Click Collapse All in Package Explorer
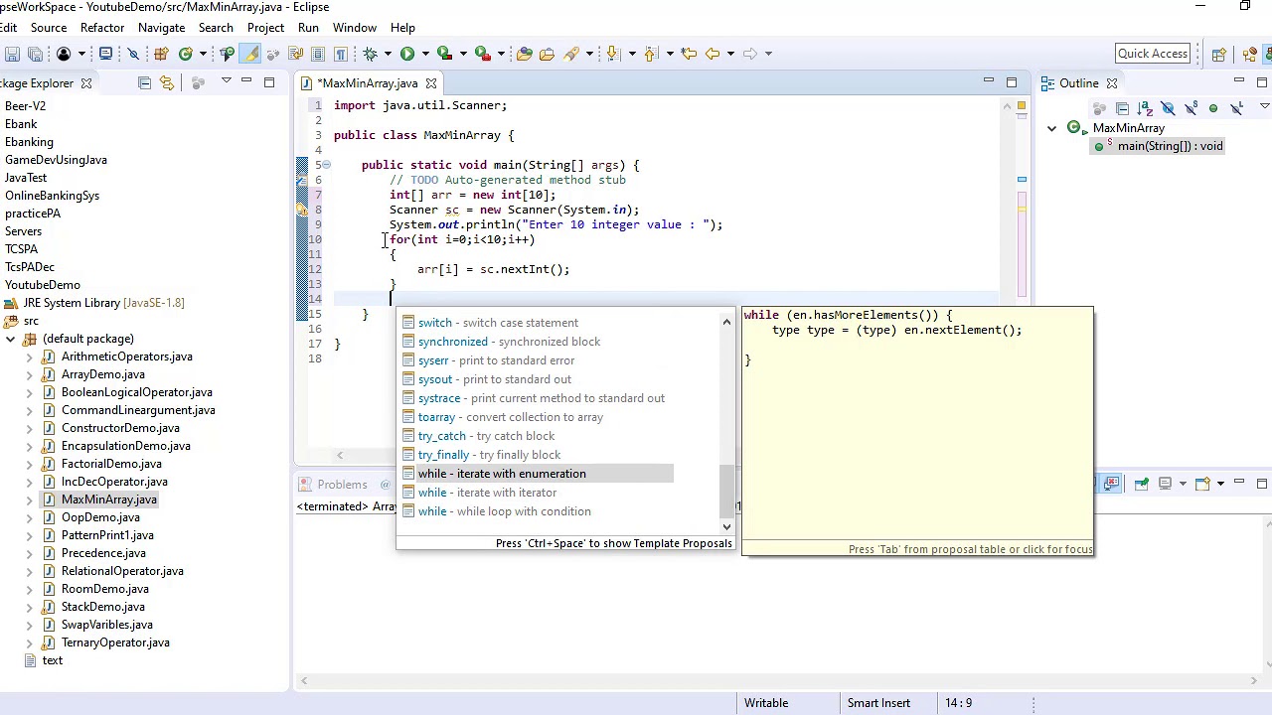Viewport: 1272px width, 715px height. coord(144,83)
